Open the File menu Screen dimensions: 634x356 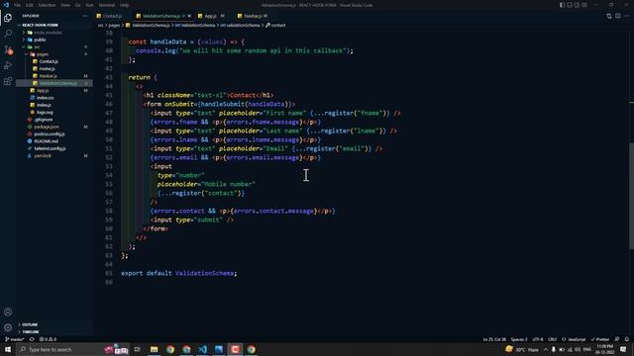(18, 5)
